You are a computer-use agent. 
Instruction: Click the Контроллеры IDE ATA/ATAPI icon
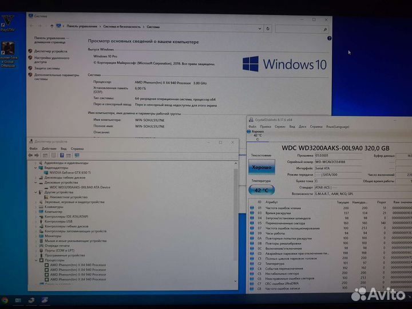tap(41, 217)
